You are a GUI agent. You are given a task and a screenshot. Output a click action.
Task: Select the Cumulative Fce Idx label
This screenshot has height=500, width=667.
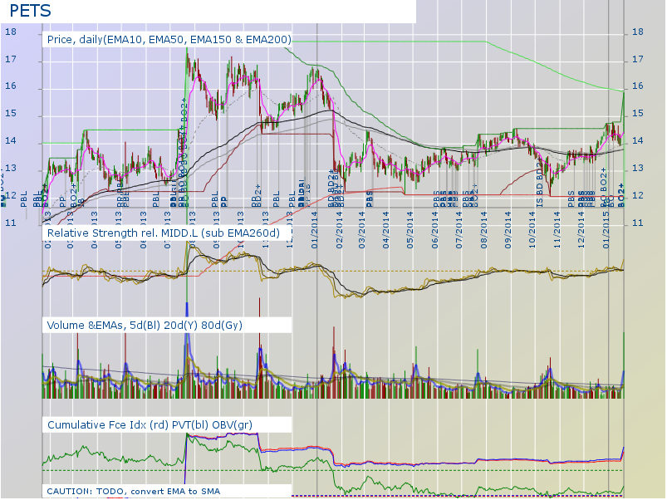coord(150,424)
